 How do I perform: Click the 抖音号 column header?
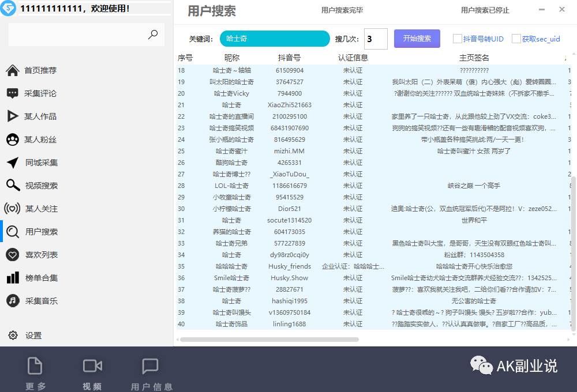[x=289, y=58]
